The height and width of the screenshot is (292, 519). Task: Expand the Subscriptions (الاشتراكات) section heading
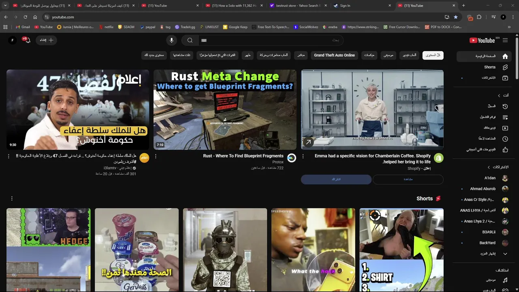coord(498,167)
